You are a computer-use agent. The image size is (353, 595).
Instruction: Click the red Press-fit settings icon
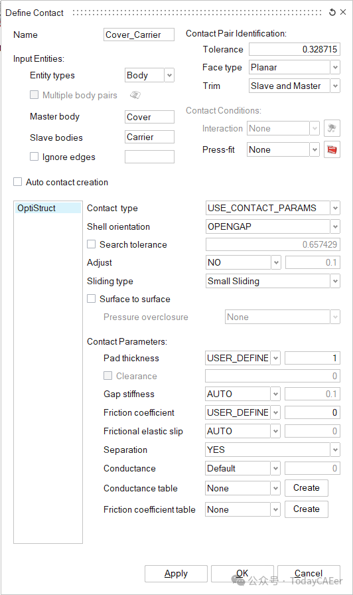332,149
